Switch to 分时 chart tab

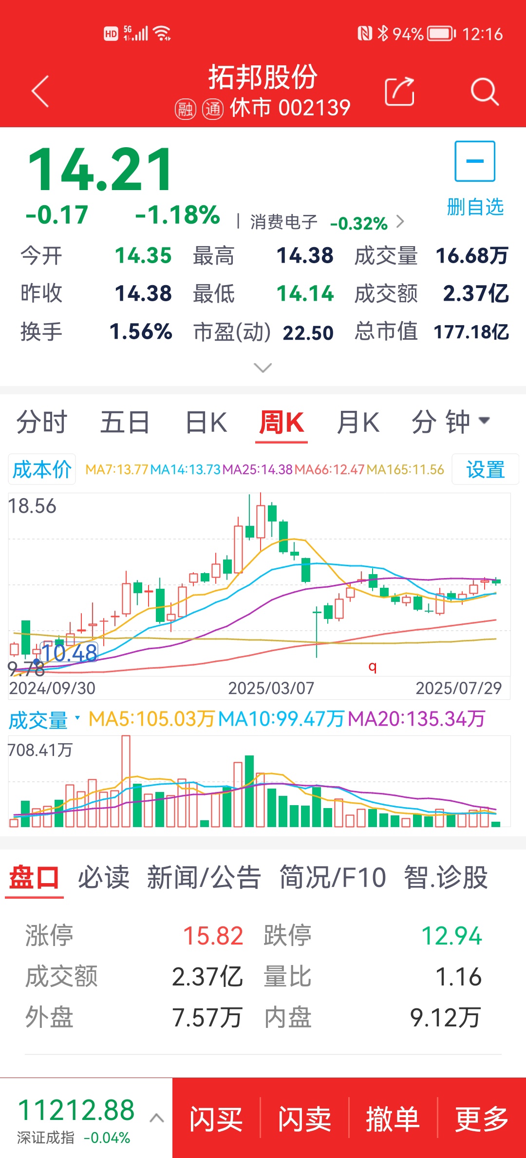pos(42,422)
